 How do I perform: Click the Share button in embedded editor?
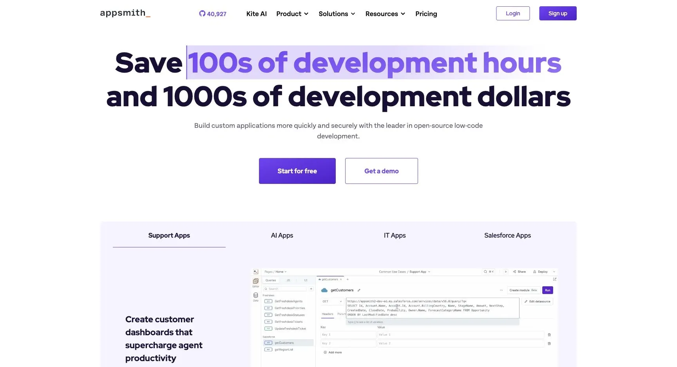520,271
